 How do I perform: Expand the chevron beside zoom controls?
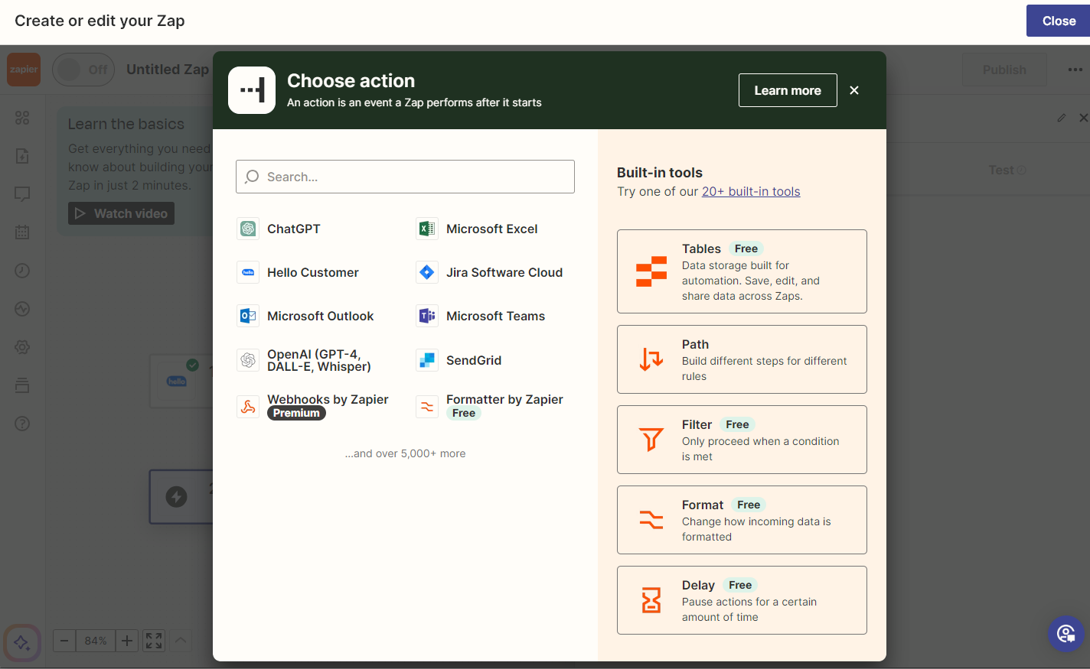click(x=181, y=640)
